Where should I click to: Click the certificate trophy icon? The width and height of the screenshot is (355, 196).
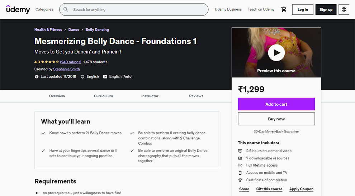(240, 180)
